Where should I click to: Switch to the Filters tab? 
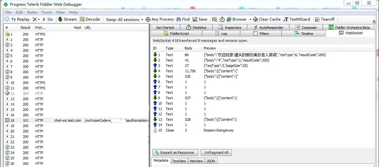pyautogui.click(x=261, y=34)
